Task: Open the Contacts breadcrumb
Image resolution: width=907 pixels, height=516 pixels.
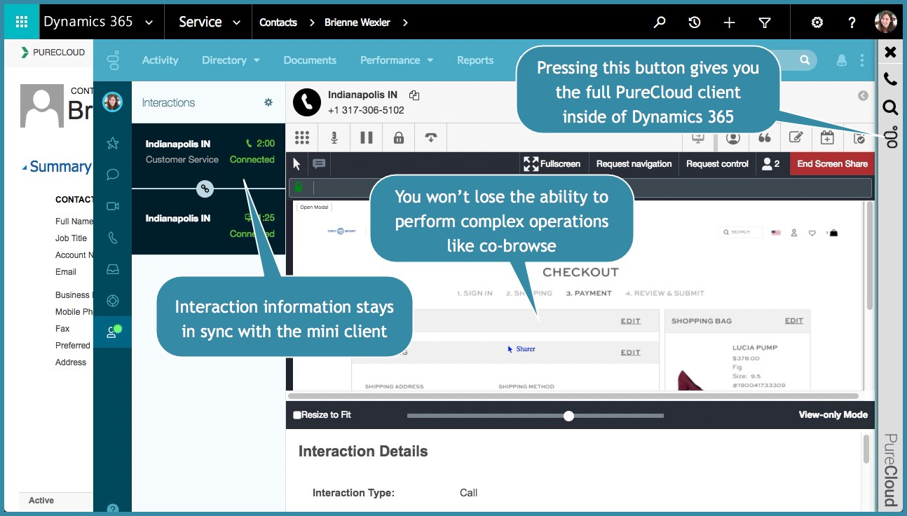Action: 278,22
